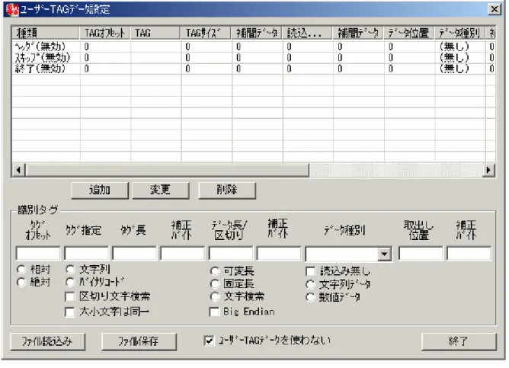
Task: Select the 文字検索 radio button
Action: click(215, 296)
